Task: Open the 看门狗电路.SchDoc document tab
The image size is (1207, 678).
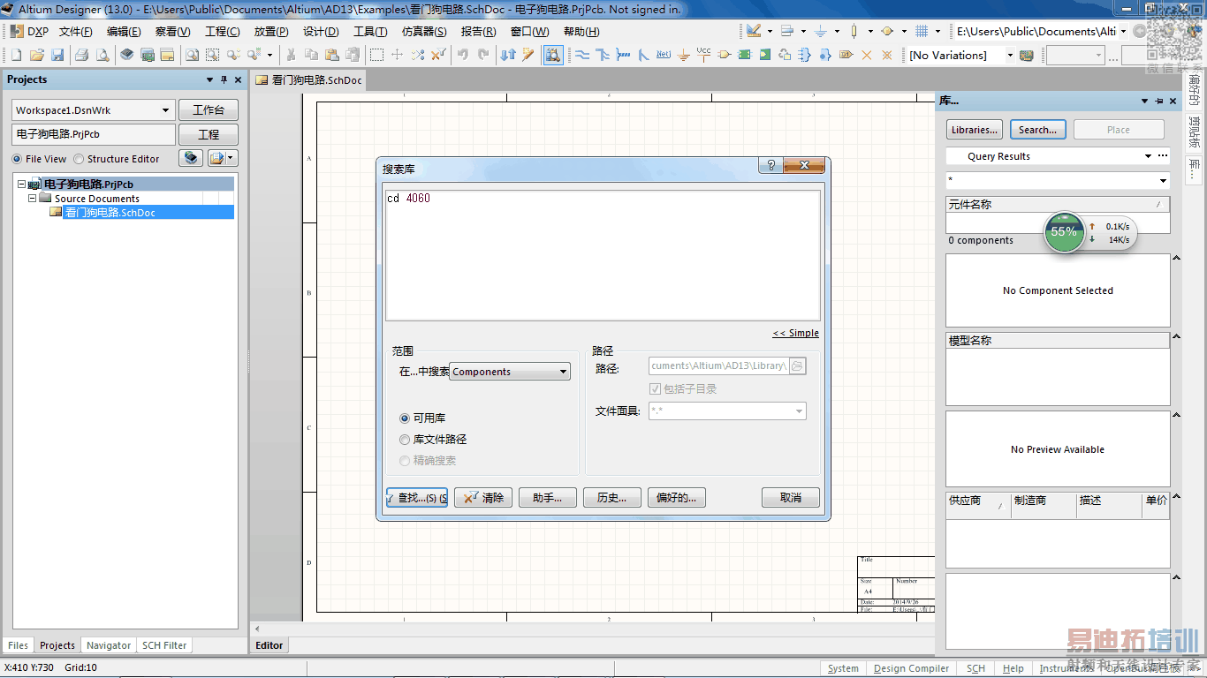Action: (x=308, y=79)
